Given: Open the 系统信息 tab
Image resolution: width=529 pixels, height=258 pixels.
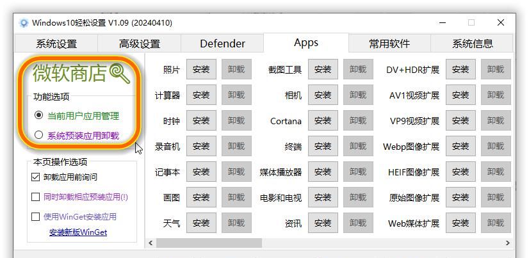Looking at the screenshot, I should click(473, 44).
